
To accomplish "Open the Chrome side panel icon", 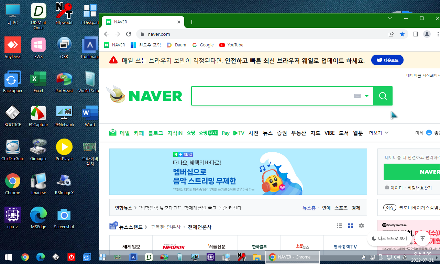I will (416, 34).
